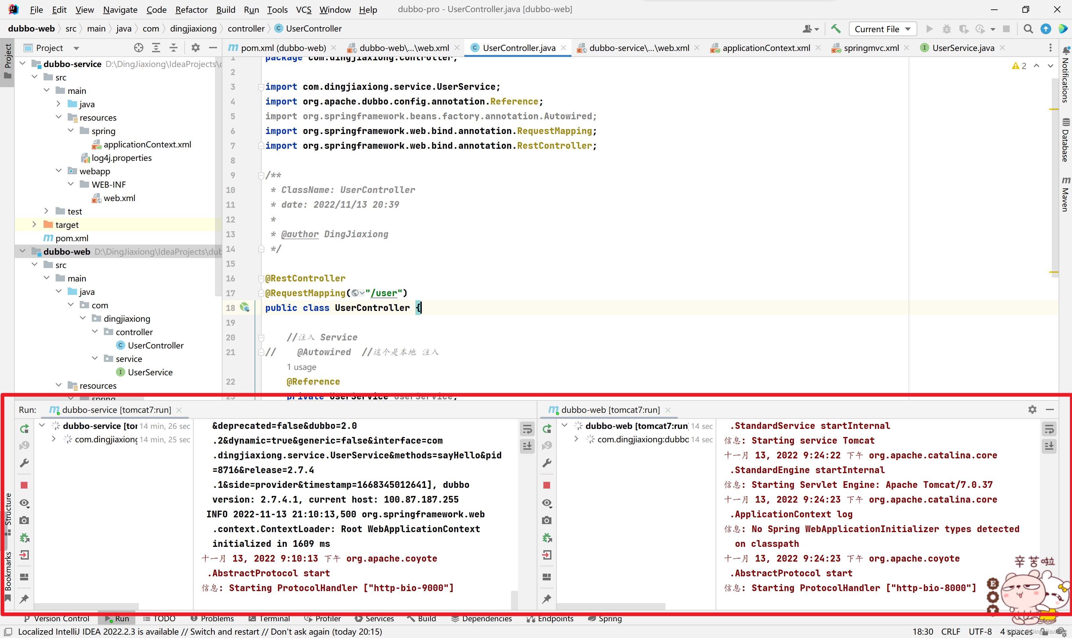Image resolution: width=1072 pixels, height=638 pixels.
Task: Open the Navigate menu
Action: pos(120,9)
